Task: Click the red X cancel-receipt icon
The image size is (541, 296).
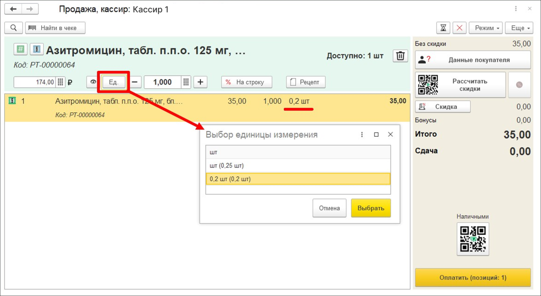Action: click(x=460, y=28)
